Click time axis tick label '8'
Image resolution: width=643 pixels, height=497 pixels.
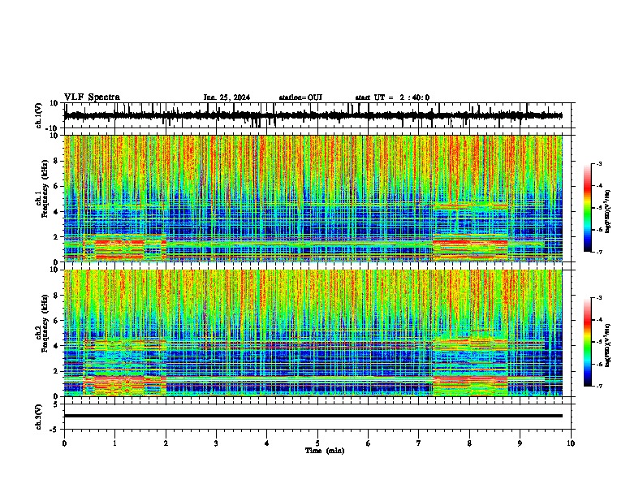point(469,443)
